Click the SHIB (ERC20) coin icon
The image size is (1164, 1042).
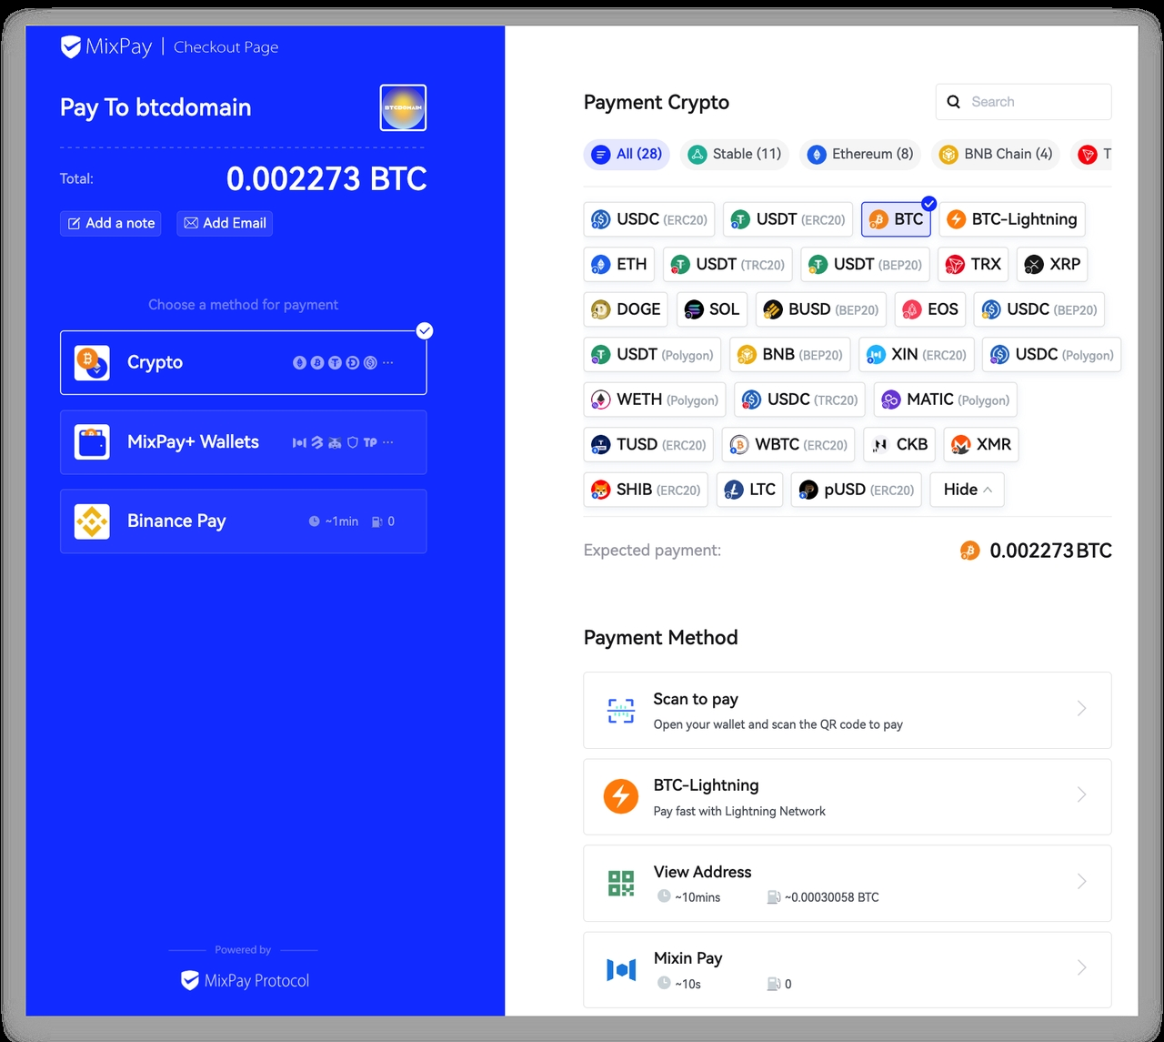pos(600,491)
